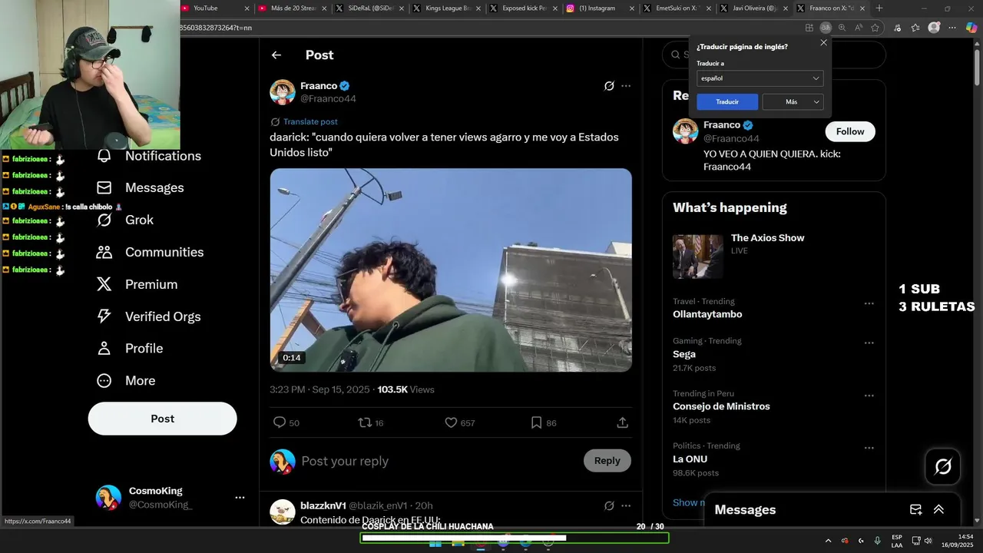983x553 pixels.
Task: Show hidden system tray icons
Action: (828, 541)
